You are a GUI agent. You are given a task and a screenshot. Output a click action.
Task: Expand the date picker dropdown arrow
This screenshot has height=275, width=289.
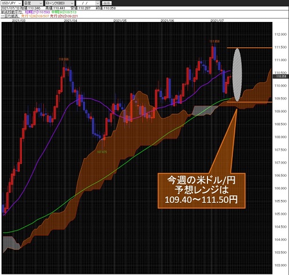[x=98, y=3]
